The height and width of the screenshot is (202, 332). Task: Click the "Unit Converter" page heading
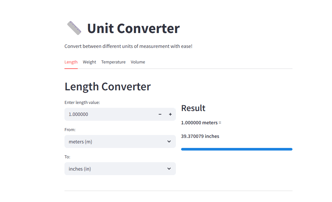(133, 28)
